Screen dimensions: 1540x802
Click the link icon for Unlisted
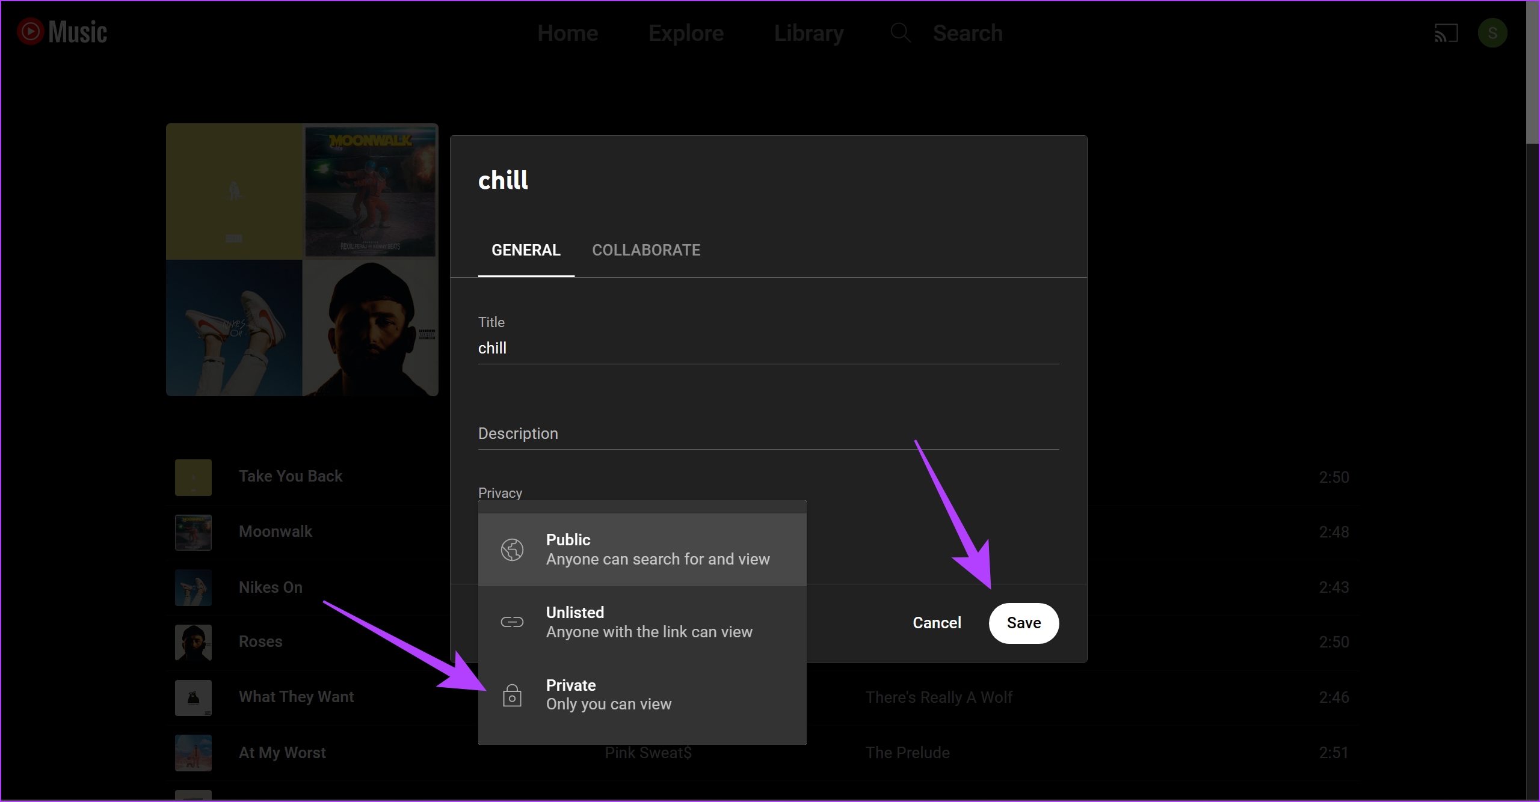pyautogui.click(x=512, y=622)
